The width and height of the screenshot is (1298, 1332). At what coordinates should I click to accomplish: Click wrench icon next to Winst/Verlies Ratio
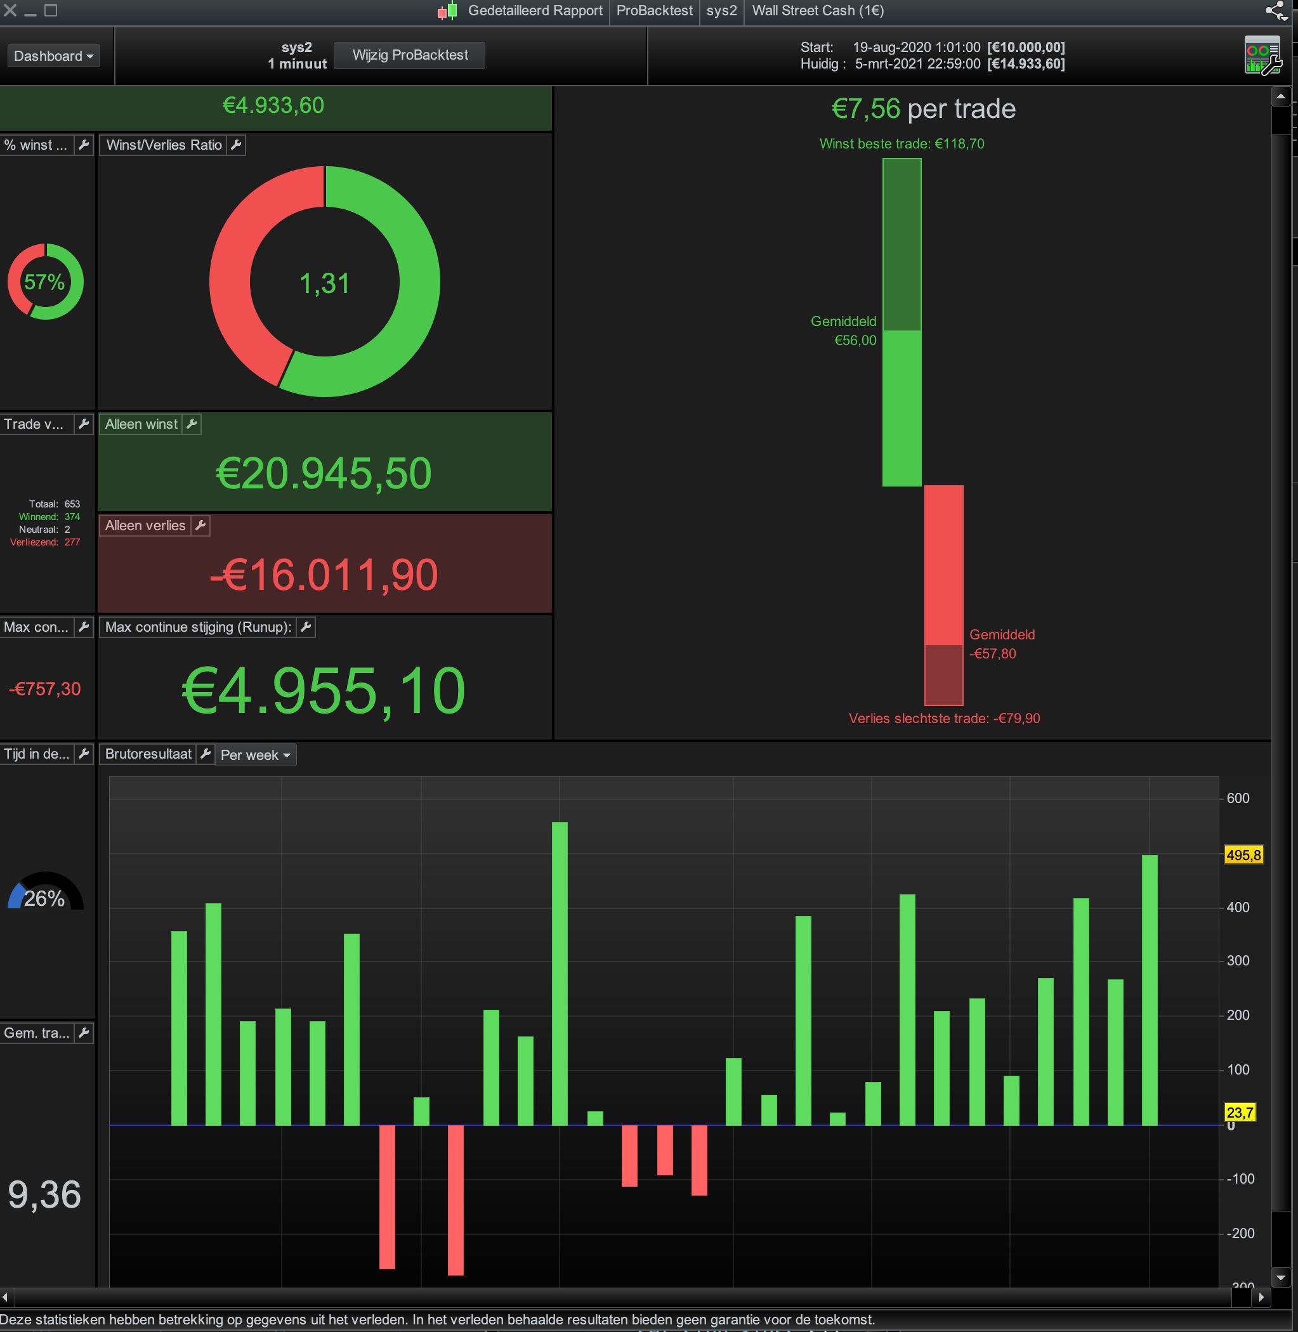point(236,145)
